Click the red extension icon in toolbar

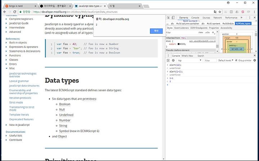[x=243, y=12]
